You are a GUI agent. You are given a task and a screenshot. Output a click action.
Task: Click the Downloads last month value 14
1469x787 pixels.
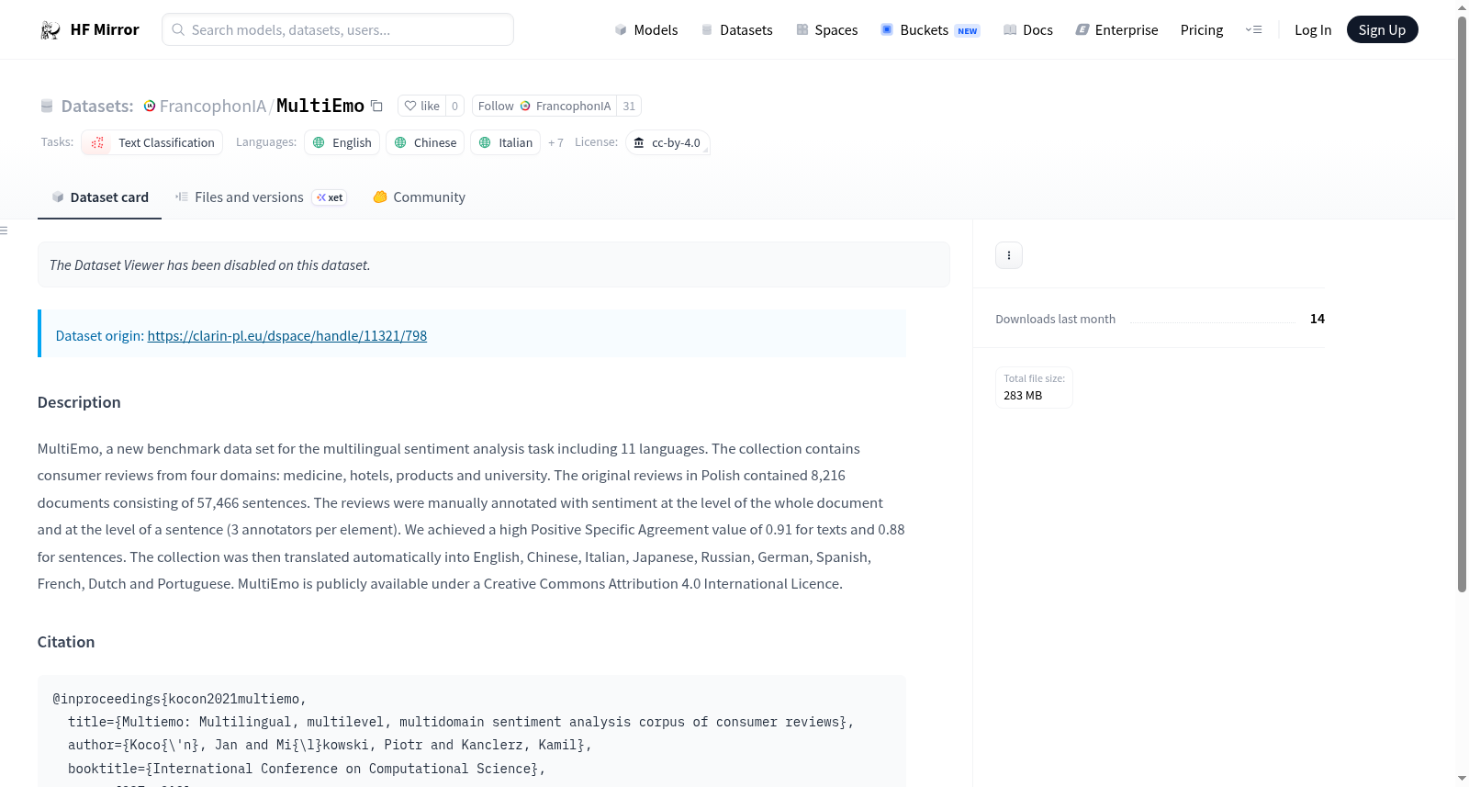click(x=1318, y=319)
